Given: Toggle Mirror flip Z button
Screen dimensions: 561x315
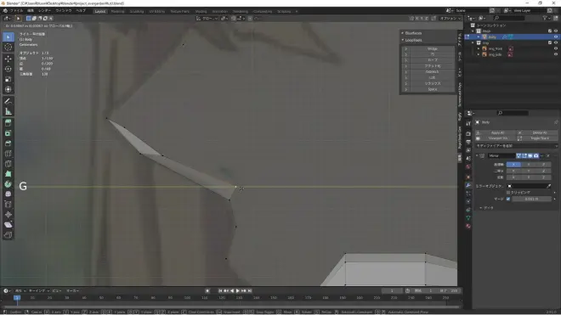Looking at the screenshot, I should (543, 177).
